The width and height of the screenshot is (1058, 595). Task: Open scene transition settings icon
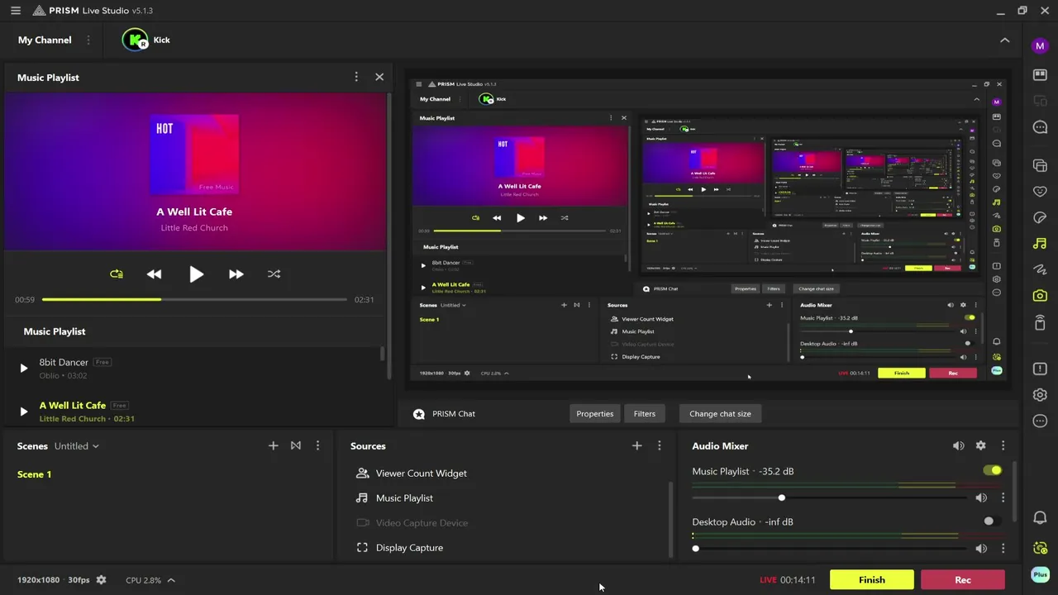(296, 445)
